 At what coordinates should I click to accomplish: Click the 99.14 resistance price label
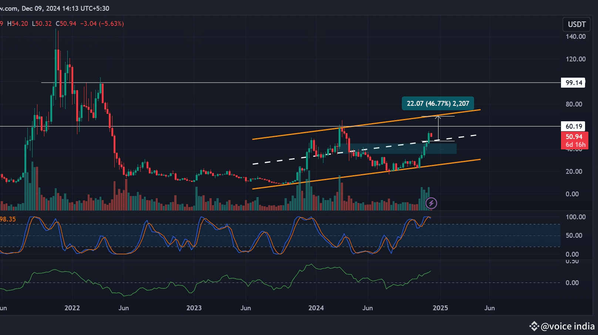click(575, 83)
